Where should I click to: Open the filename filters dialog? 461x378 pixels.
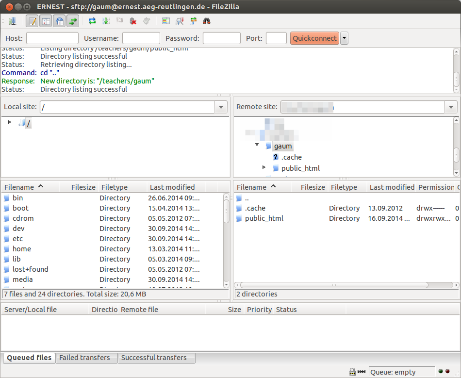click(x=179, y=21)
